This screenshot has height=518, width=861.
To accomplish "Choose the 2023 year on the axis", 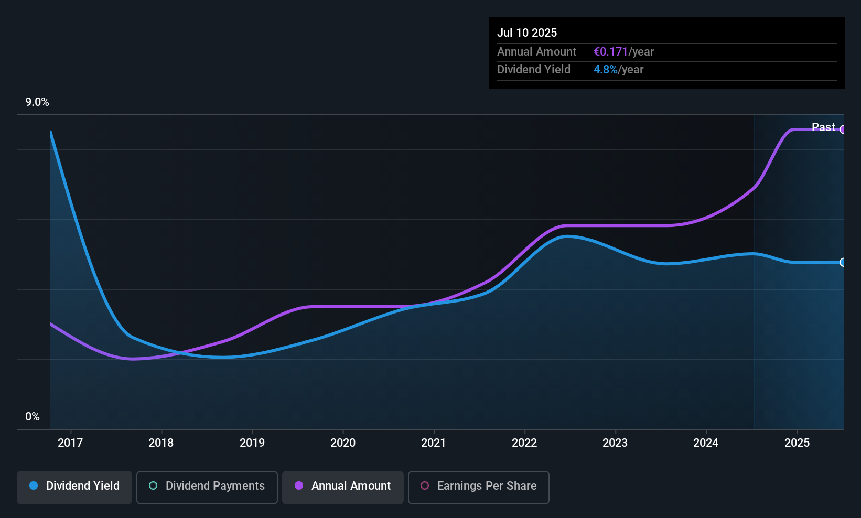I will click(x=615, y=443).
